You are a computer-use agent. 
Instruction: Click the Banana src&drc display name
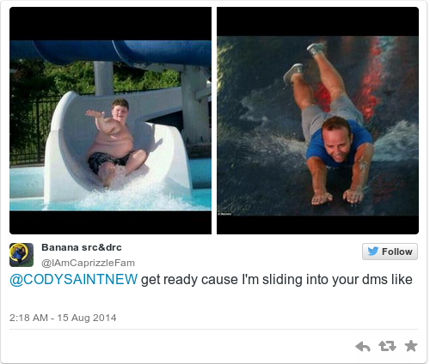[x=82, y=247]
